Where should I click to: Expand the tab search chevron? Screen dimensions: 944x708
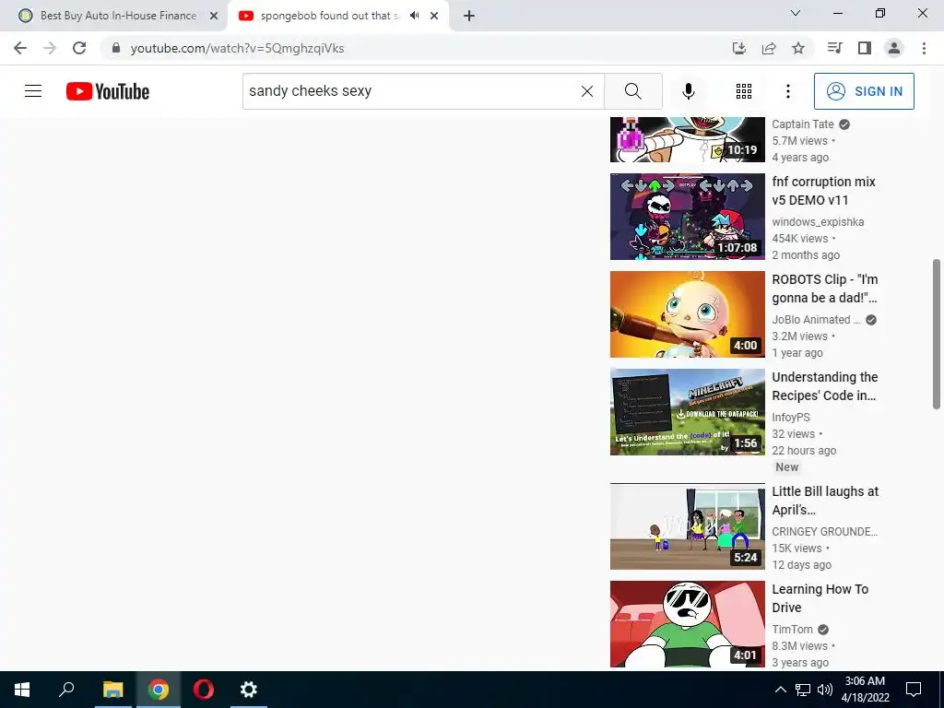(x=796, y=13)
